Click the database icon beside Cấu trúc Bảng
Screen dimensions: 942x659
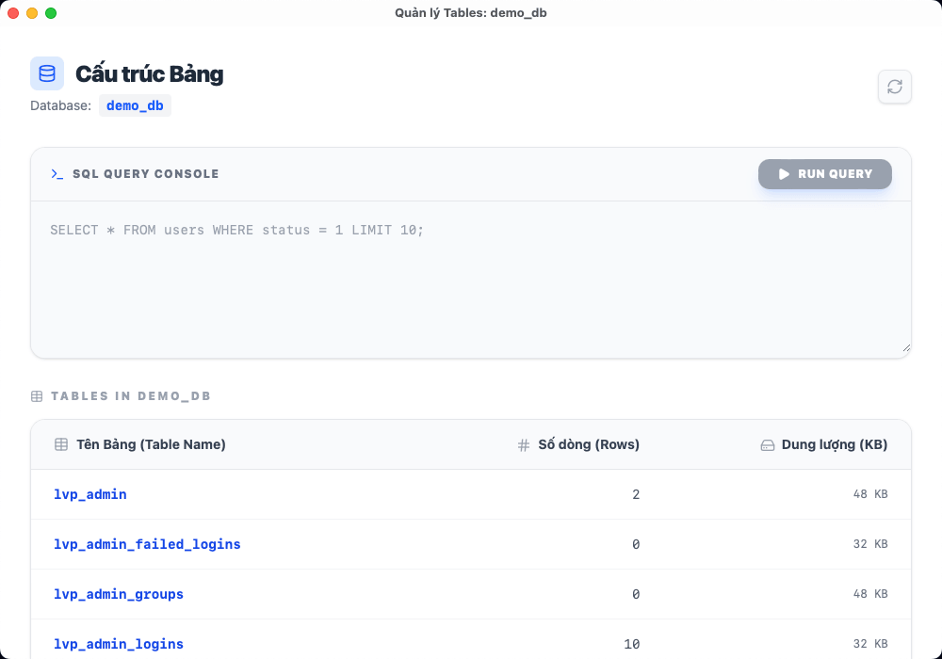(47, 73)
